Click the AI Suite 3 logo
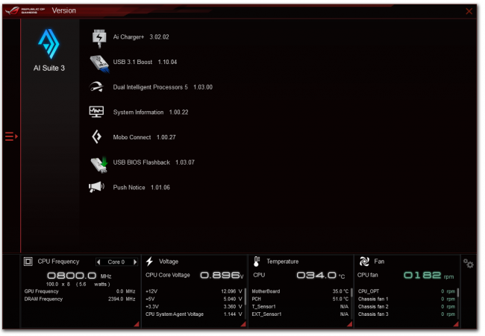Viewport: 485px width, 336px height. 48,44
